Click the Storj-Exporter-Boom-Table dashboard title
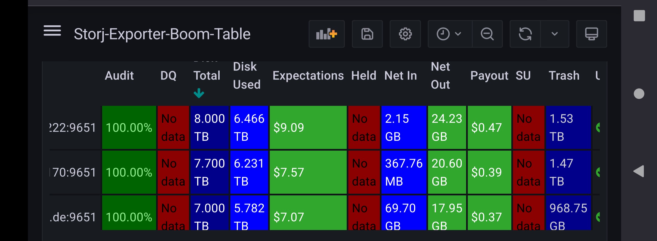 pyautogui.click(x=162, y=34)
